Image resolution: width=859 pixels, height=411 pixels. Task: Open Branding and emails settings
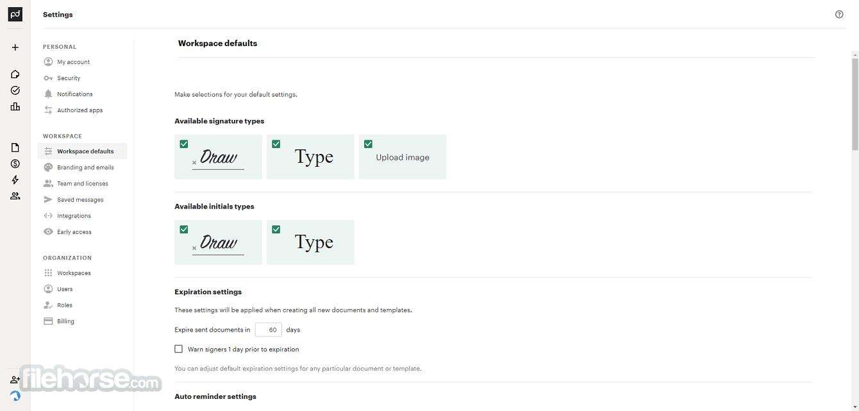pos(85,167)
